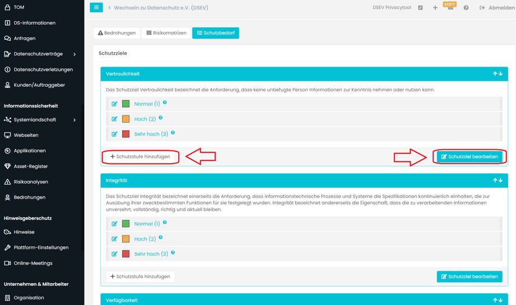
Task: Open Hoch (2) link under Vertraulichkeit
Action: coord(145,119)
